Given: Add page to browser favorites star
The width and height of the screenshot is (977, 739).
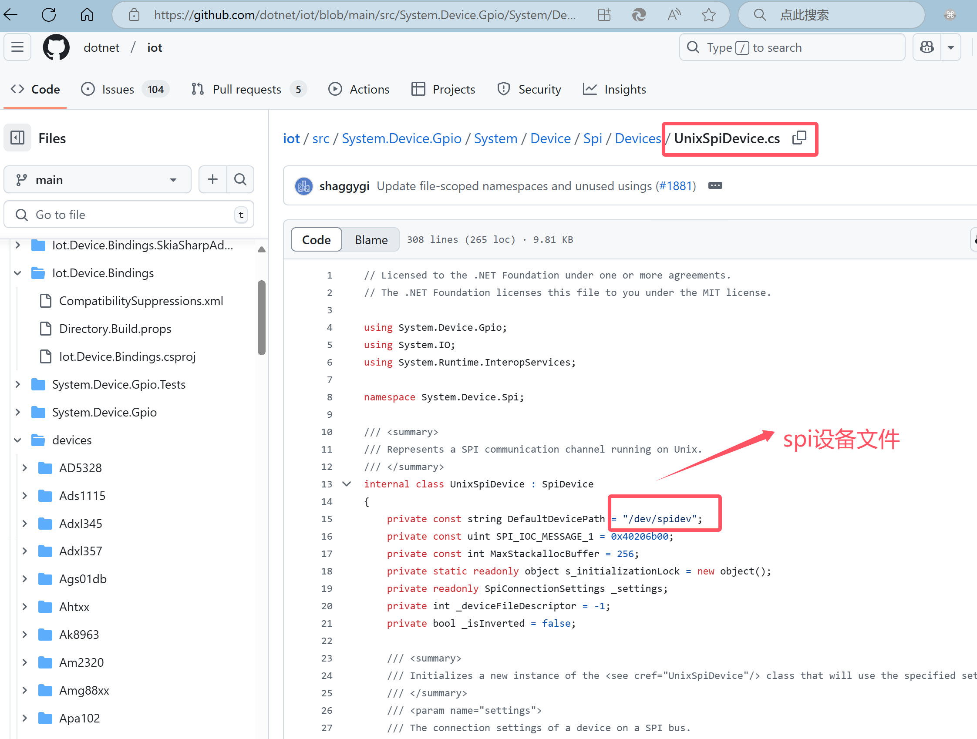Looking at the screenshot, I should [x=708, y=15].
